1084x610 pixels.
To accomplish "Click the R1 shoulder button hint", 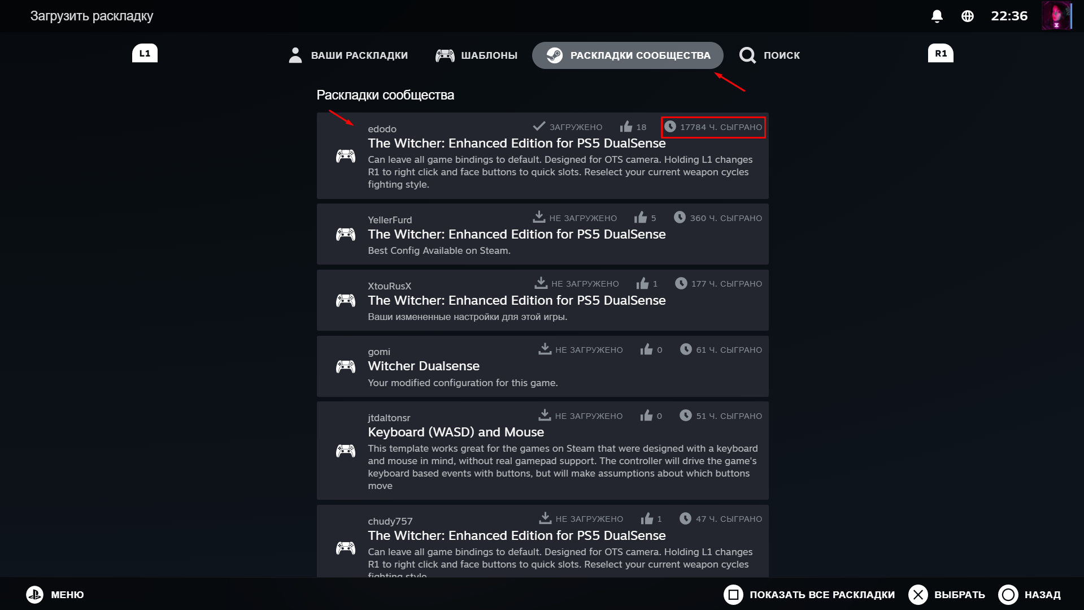I will pos(941,54).
